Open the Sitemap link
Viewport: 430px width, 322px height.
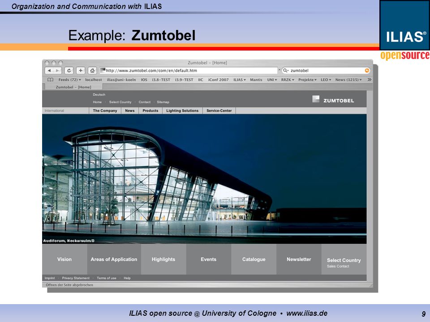[163, 102]
